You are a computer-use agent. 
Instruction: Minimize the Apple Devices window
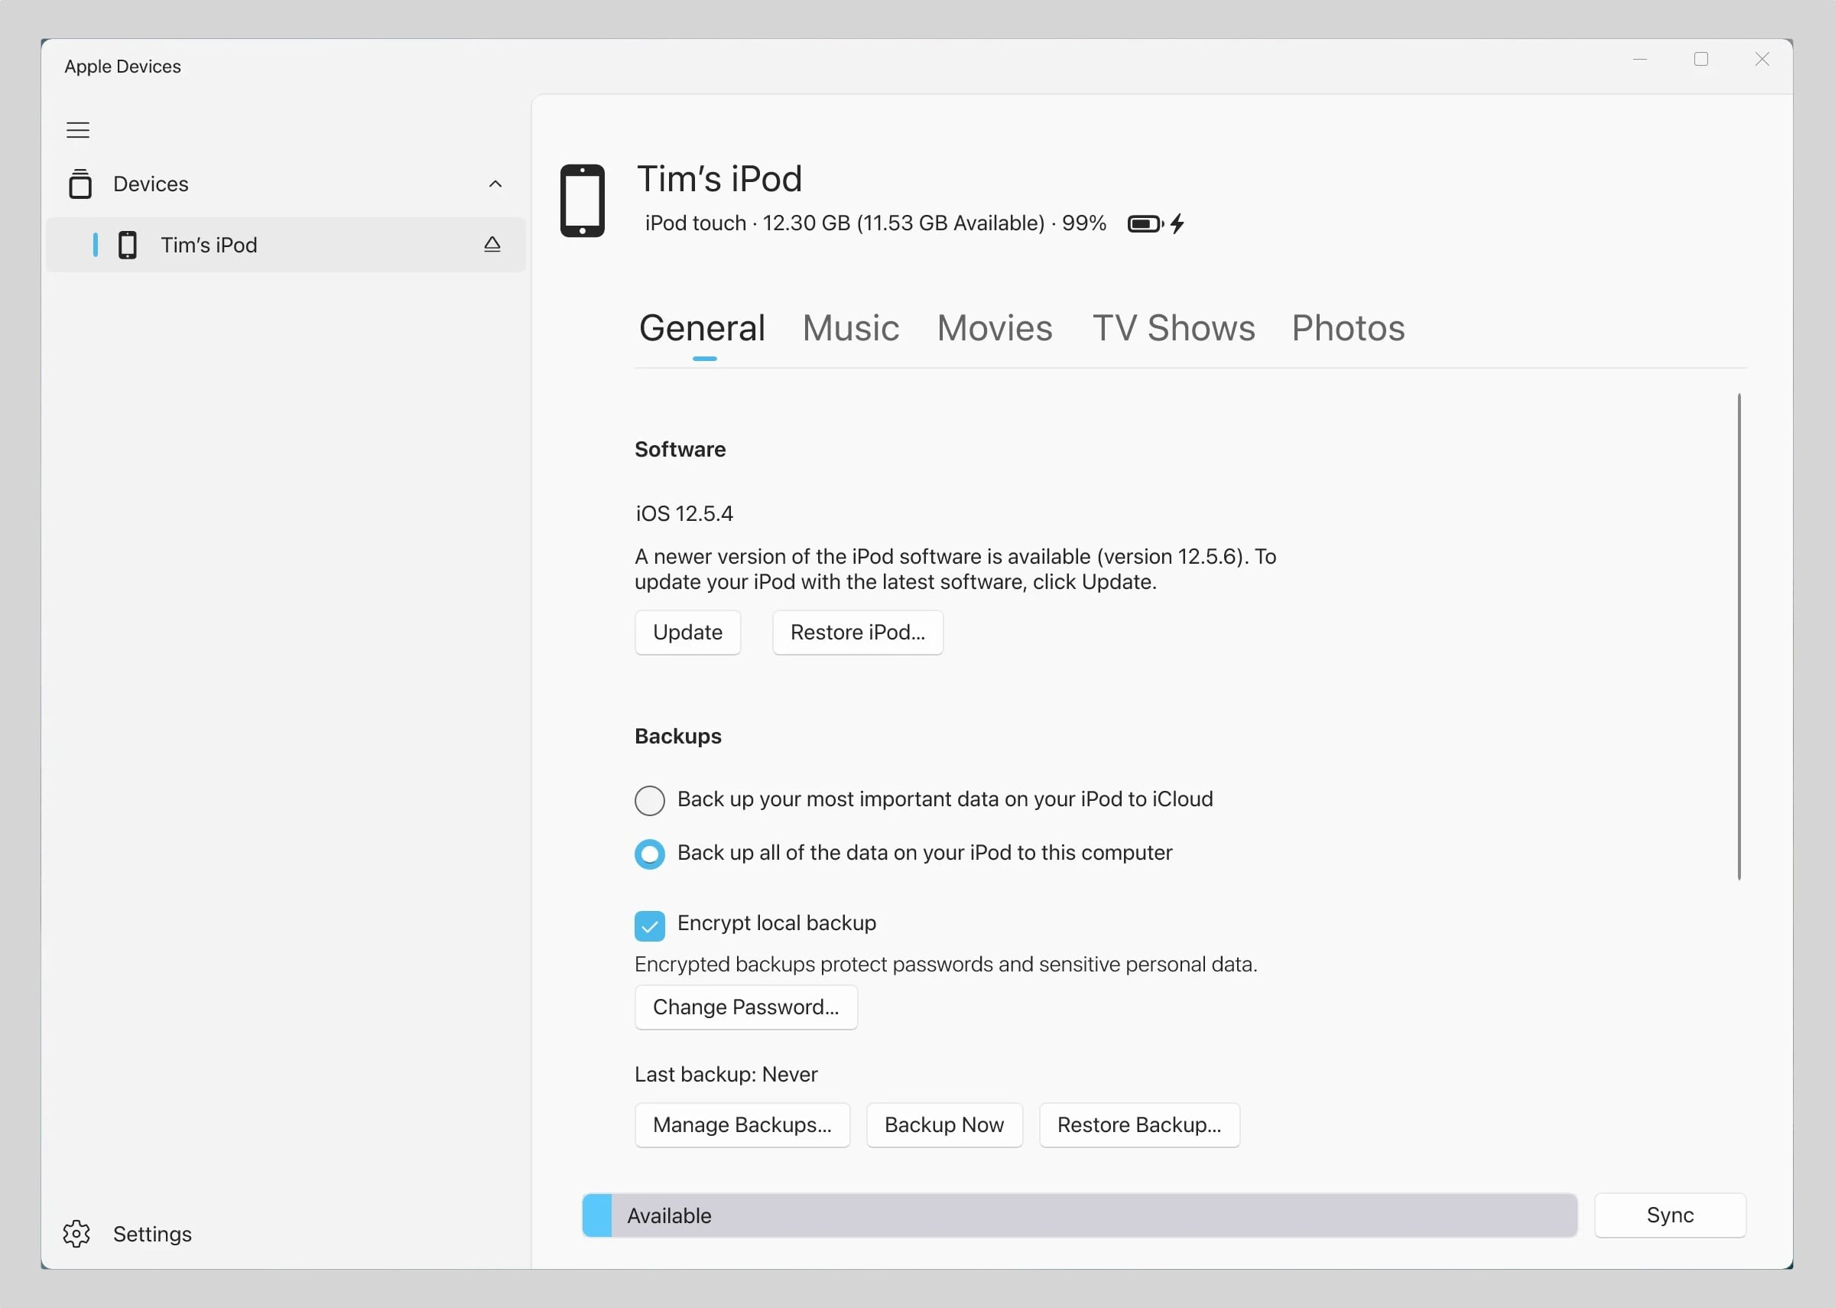[1639, 59]
